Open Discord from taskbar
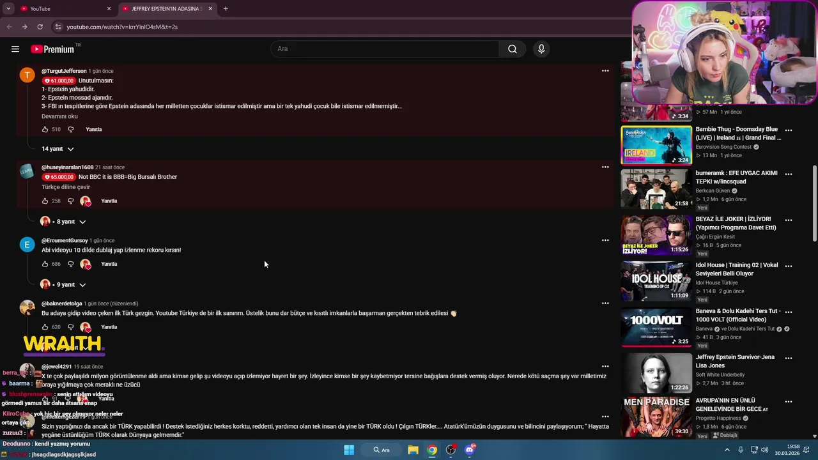Image resolution: width=818 pixels, height=460 pixels. pos(470,450)
